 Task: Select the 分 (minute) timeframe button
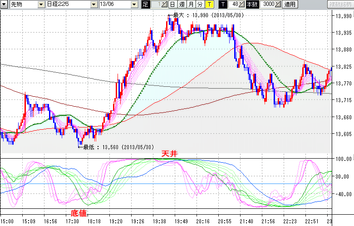click(200, 5)
